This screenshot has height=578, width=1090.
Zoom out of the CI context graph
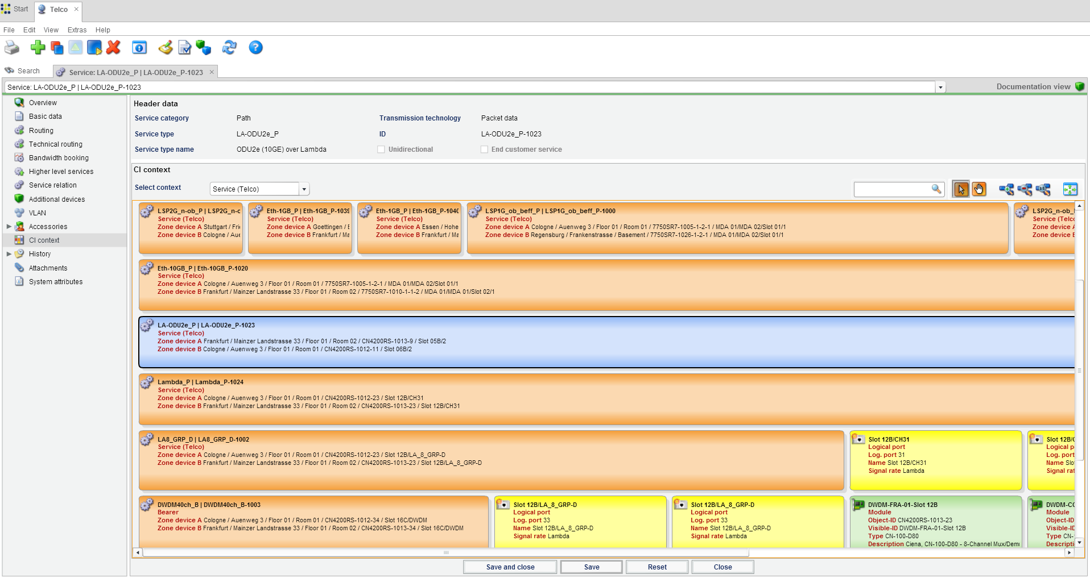click(x=1026, y=189)
